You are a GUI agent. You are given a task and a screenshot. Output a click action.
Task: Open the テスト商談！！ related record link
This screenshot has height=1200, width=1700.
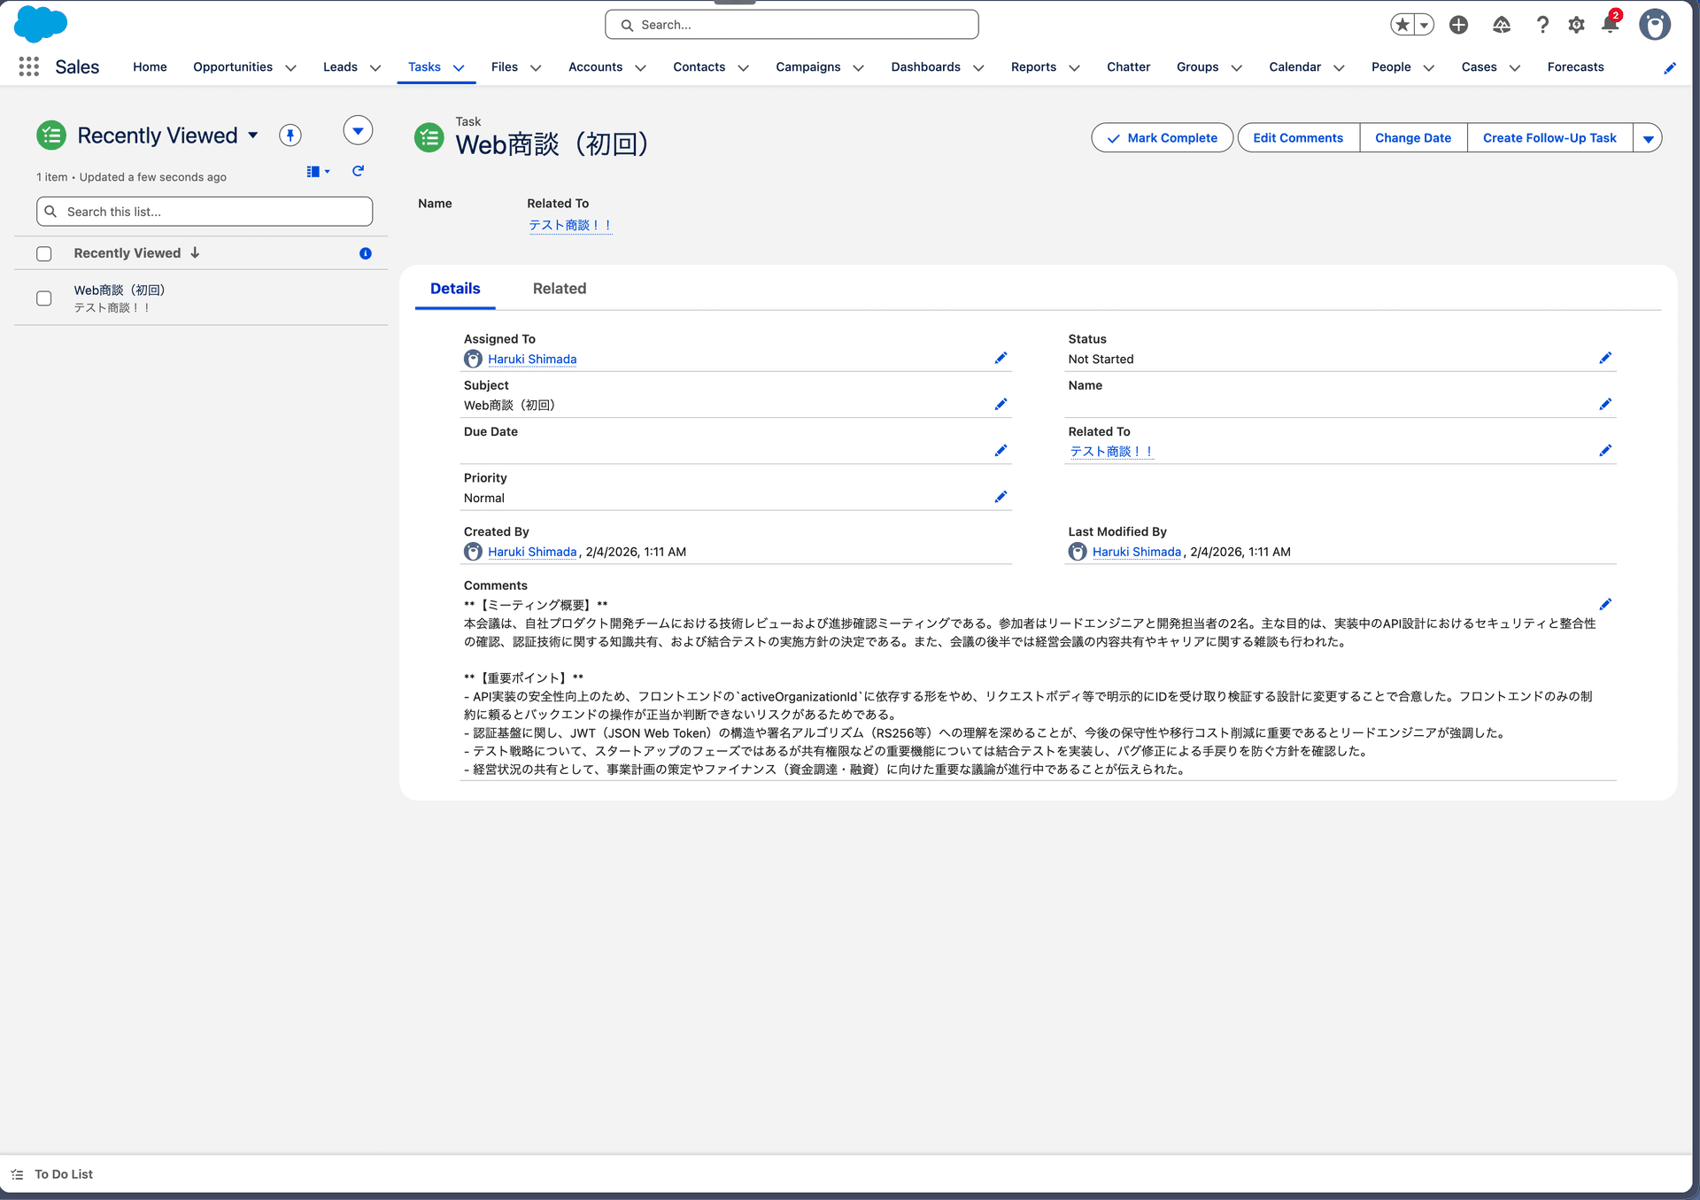(569, 225)
